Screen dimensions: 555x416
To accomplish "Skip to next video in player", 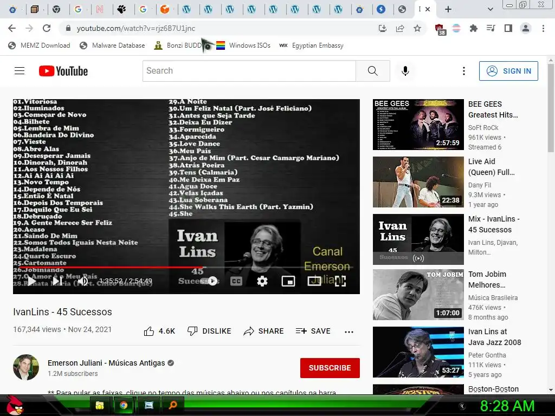I will [57, 281].
